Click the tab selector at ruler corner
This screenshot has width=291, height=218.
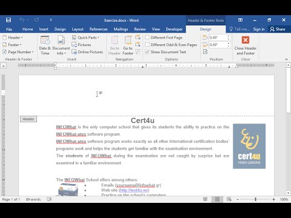4,65
